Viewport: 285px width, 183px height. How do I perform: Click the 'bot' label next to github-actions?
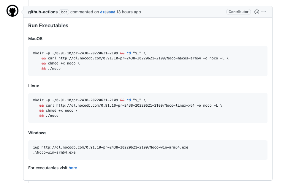click(63, 12)
